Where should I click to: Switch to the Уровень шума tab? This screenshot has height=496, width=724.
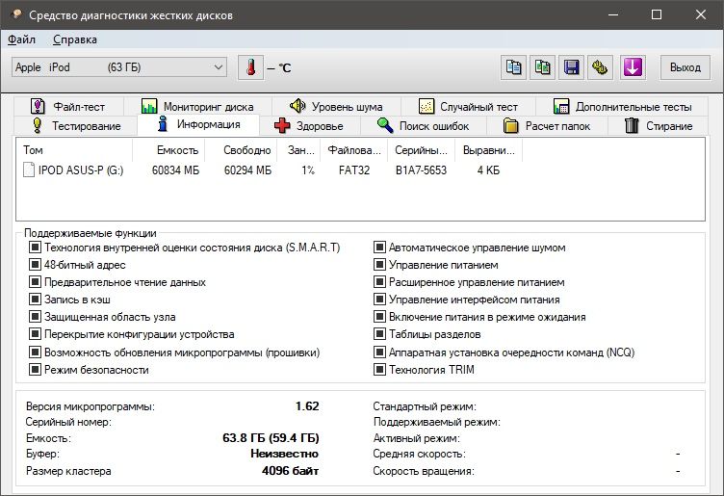pos(336,107)
